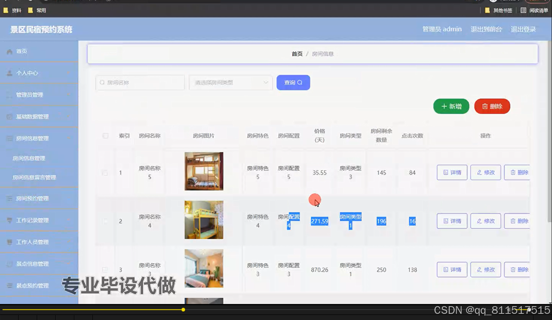The height and width of the screenshot is (320, 552).
Task: Click the blue 查询 search button
Action: 293,83
